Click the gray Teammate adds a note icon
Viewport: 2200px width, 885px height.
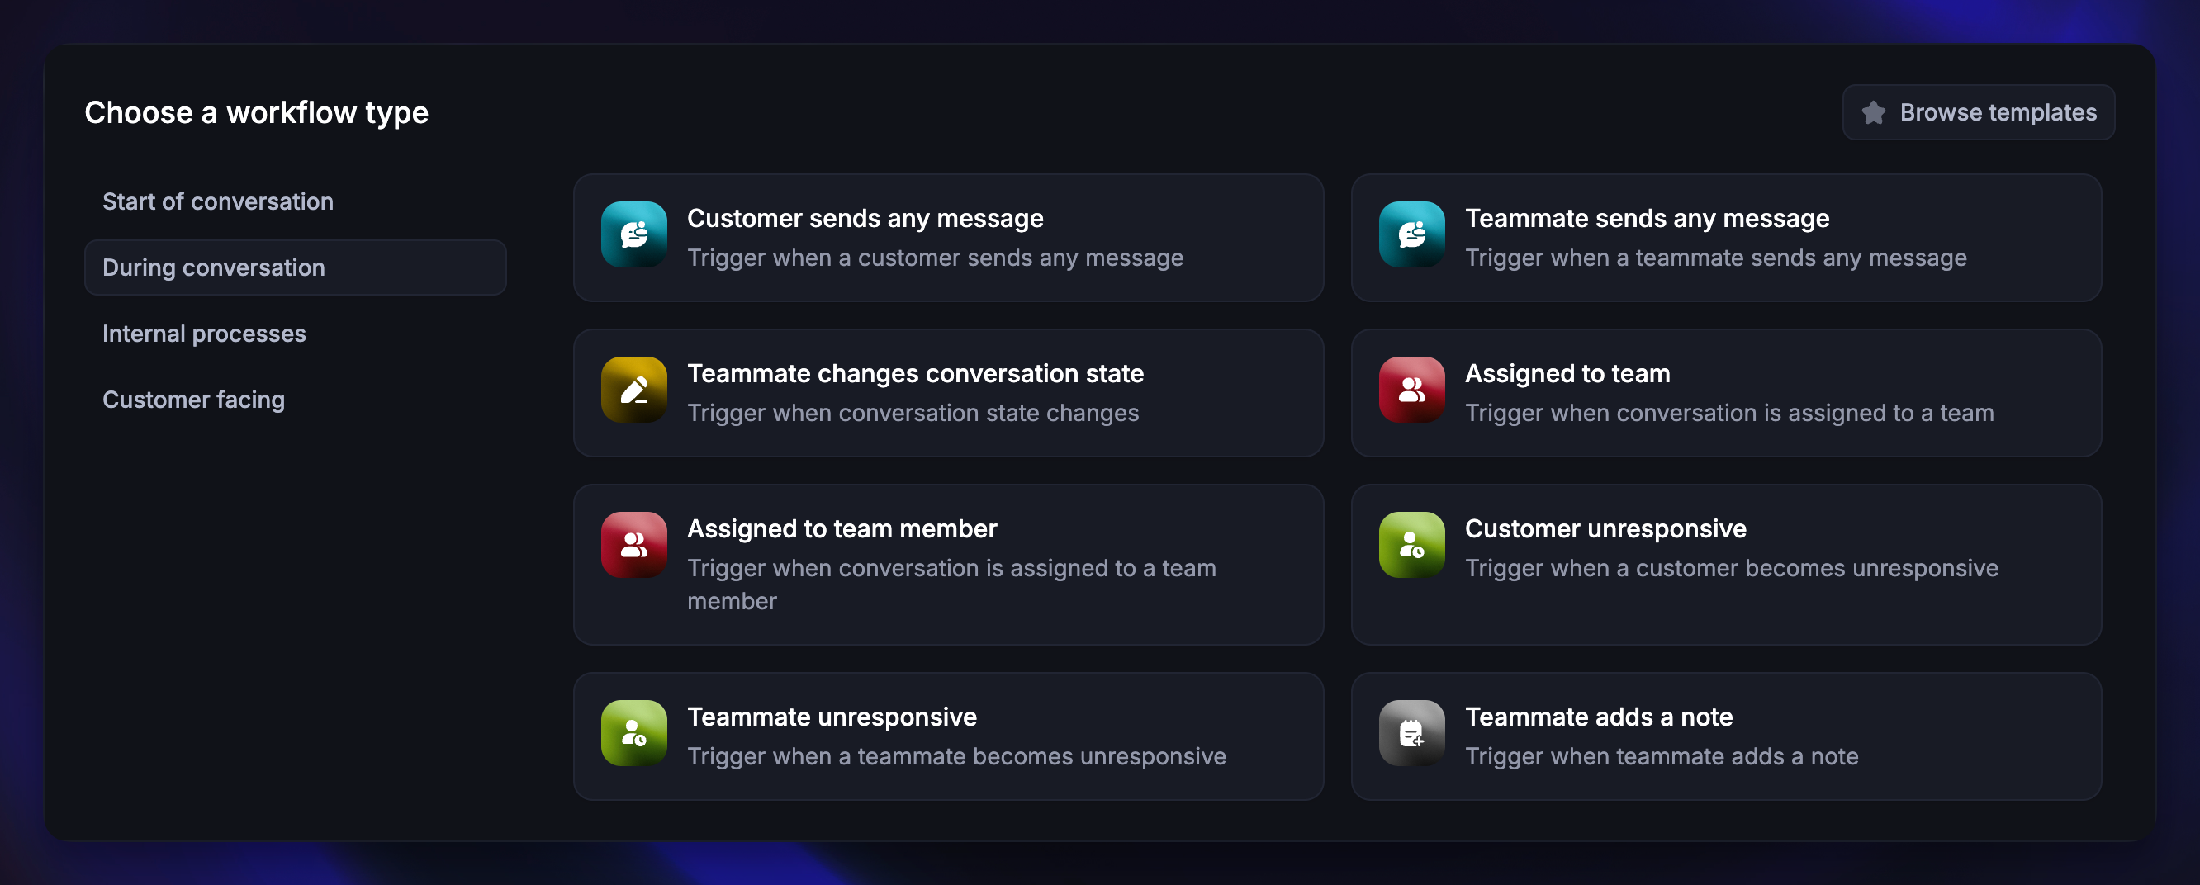click(x=1411, y=733)
